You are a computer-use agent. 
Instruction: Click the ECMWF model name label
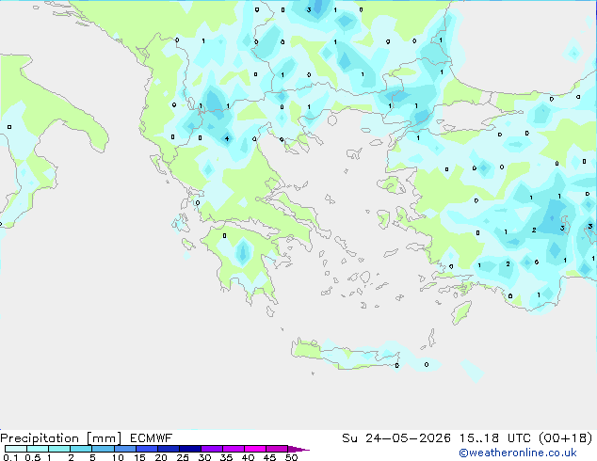click(x=152, y=438)
